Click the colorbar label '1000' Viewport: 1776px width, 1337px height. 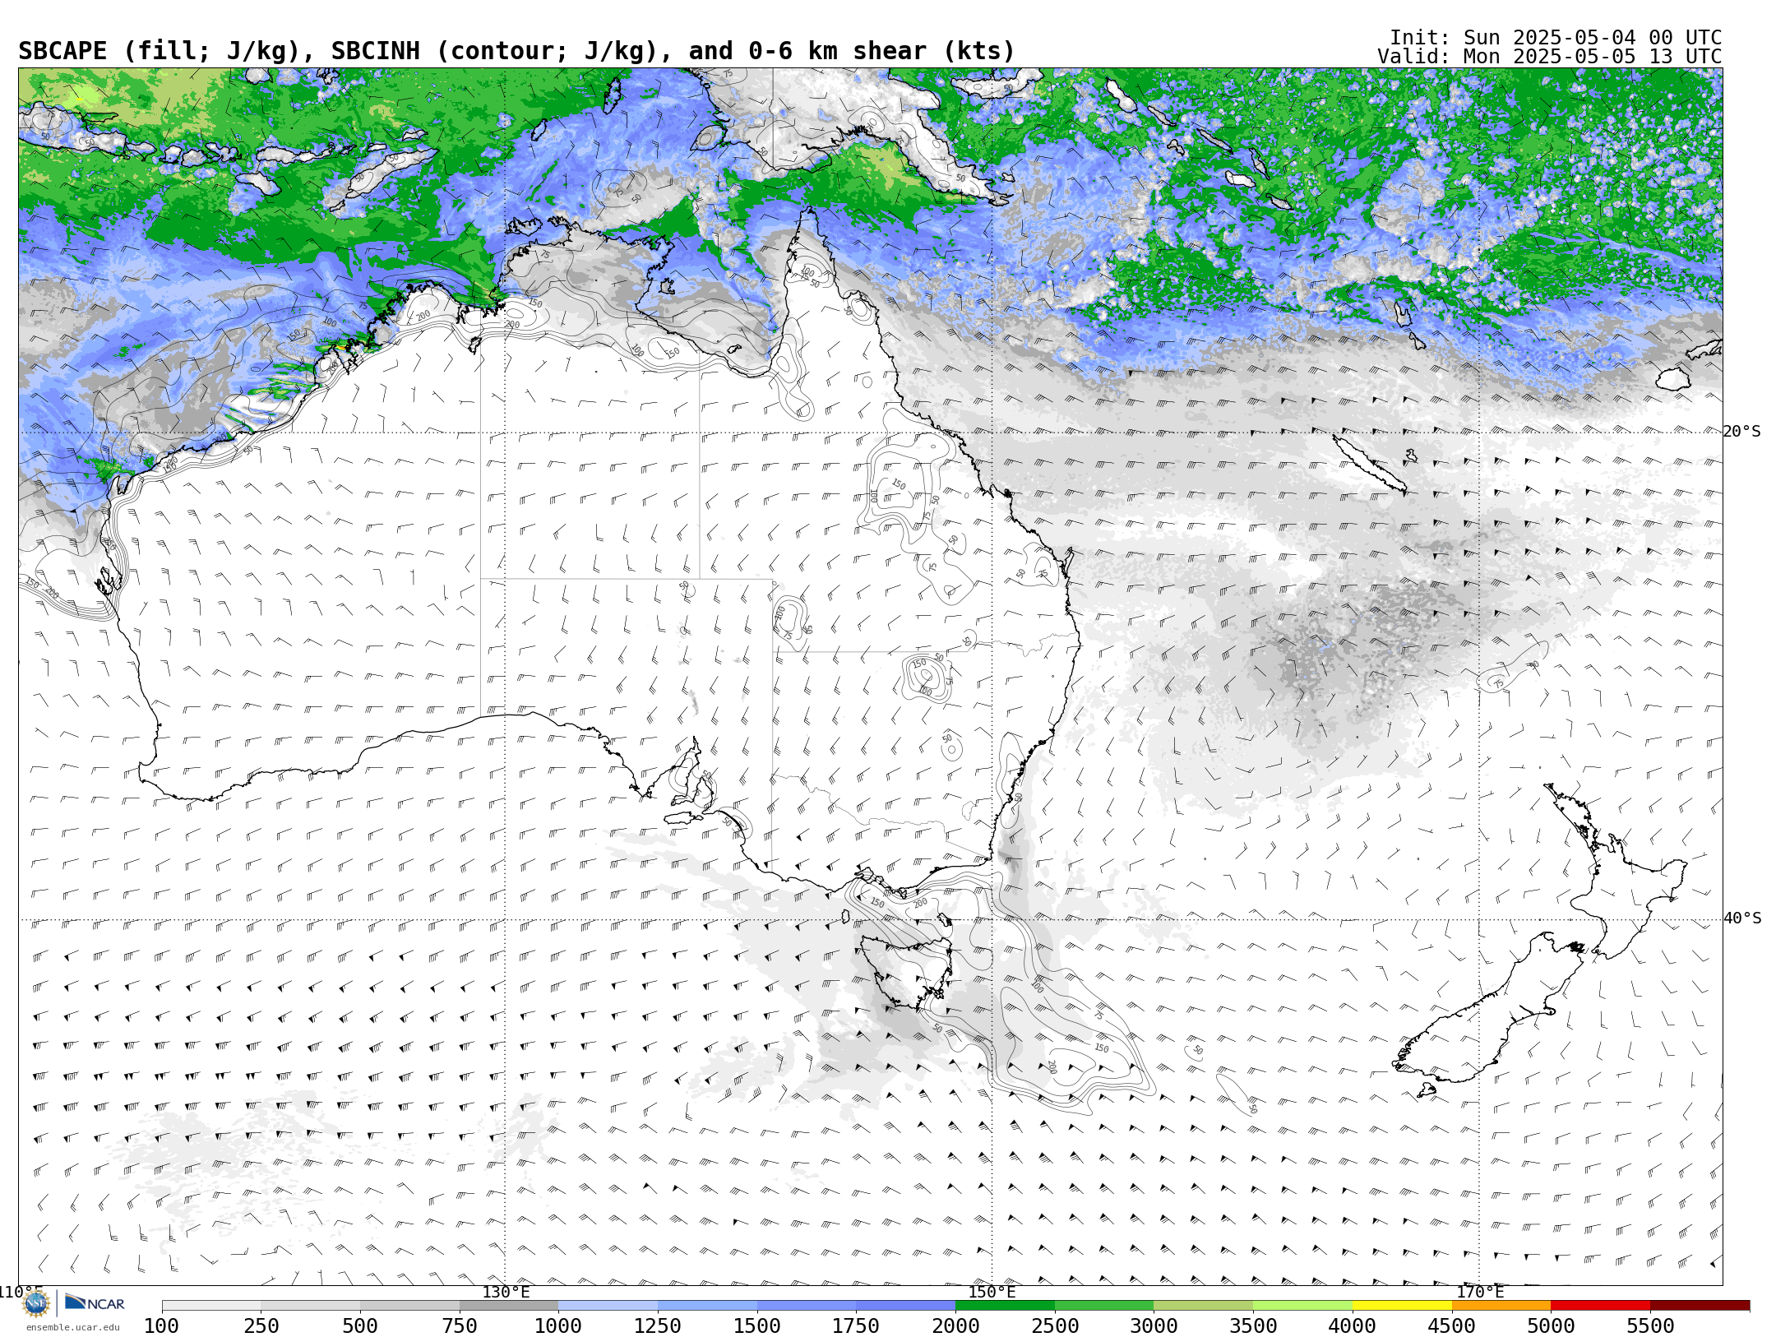558,1326
